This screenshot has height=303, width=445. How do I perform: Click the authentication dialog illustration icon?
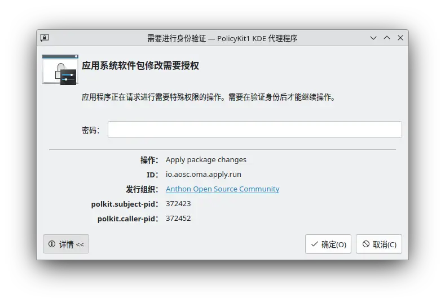[60, 69]
